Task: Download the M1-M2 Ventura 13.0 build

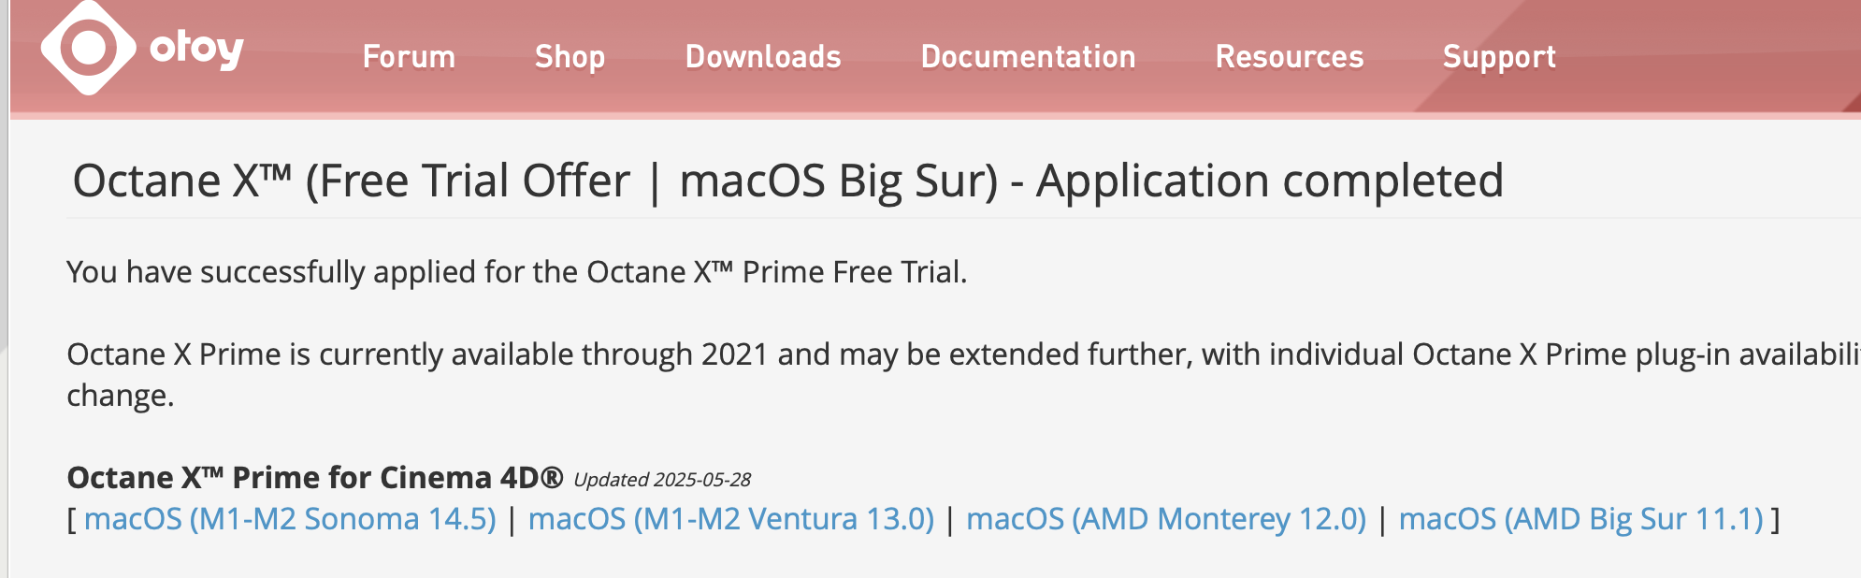Action: (731, 519)
